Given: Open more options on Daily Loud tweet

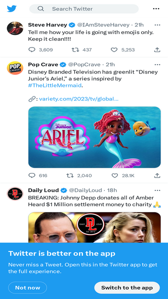Looking at the screenshot, I should pos(157,191).
